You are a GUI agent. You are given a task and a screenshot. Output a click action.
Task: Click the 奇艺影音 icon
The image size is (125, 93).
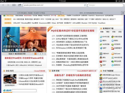pos(113,44)
